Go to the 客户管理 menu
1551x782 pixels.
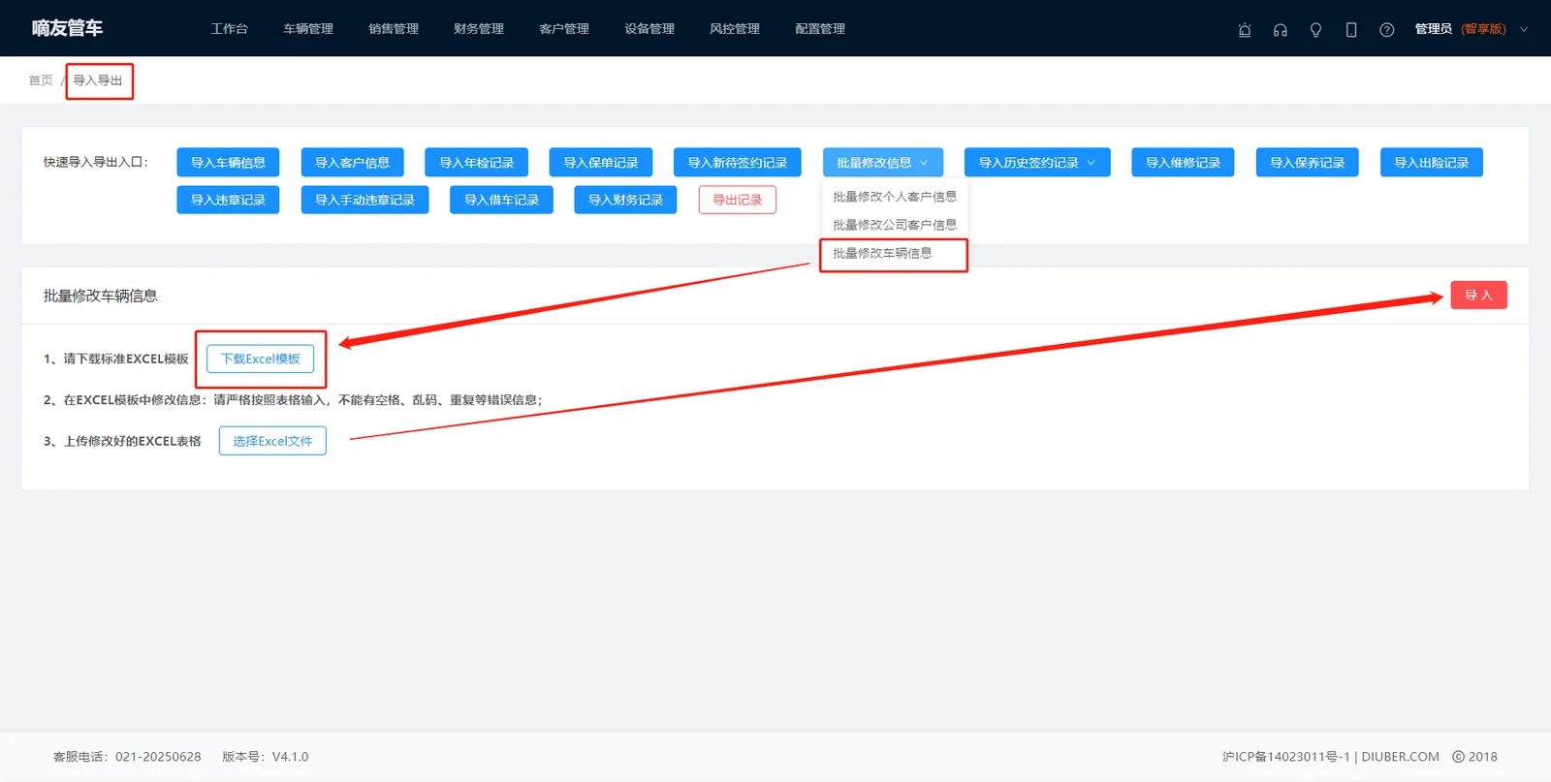click(x=564, y=29)
